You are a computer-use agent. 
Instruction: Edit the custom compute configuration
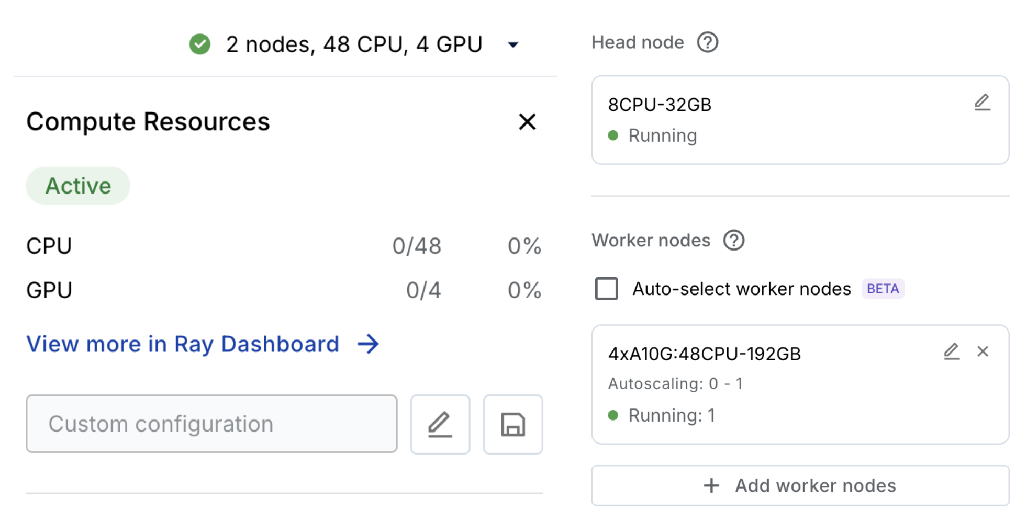(440, 424)
